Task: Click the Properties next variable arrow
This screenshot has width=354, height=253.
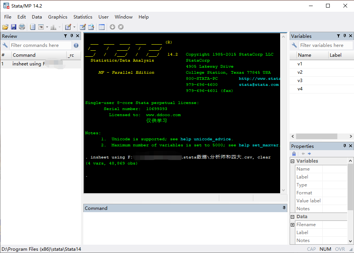Action: [x=309, y=154]
